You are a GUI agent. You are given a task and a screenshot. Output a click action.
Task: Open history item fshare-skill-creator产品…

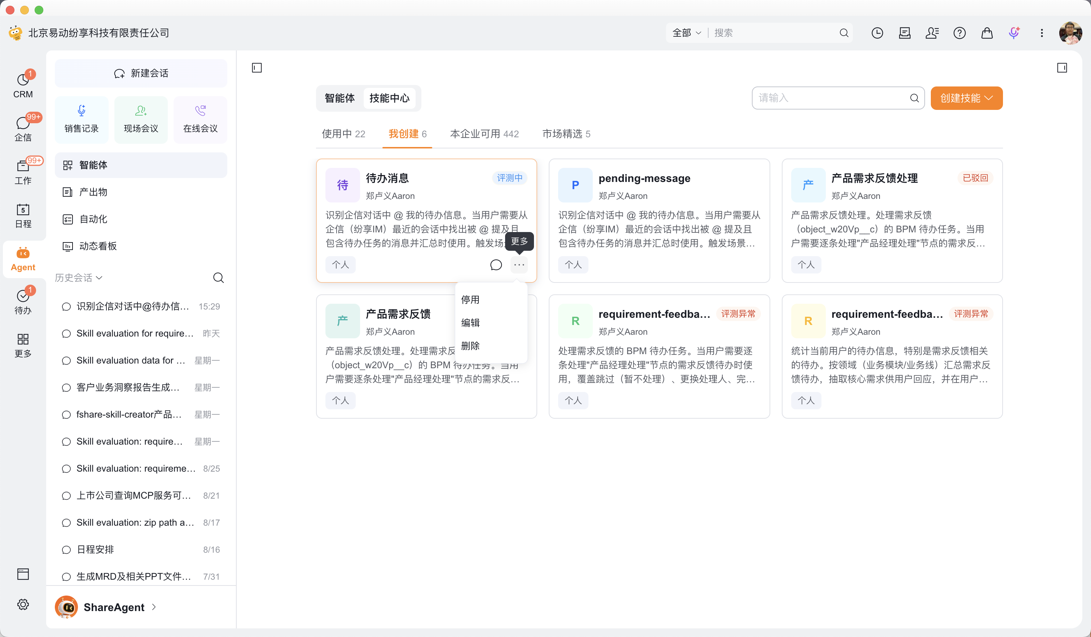click(x=141, y=415)
